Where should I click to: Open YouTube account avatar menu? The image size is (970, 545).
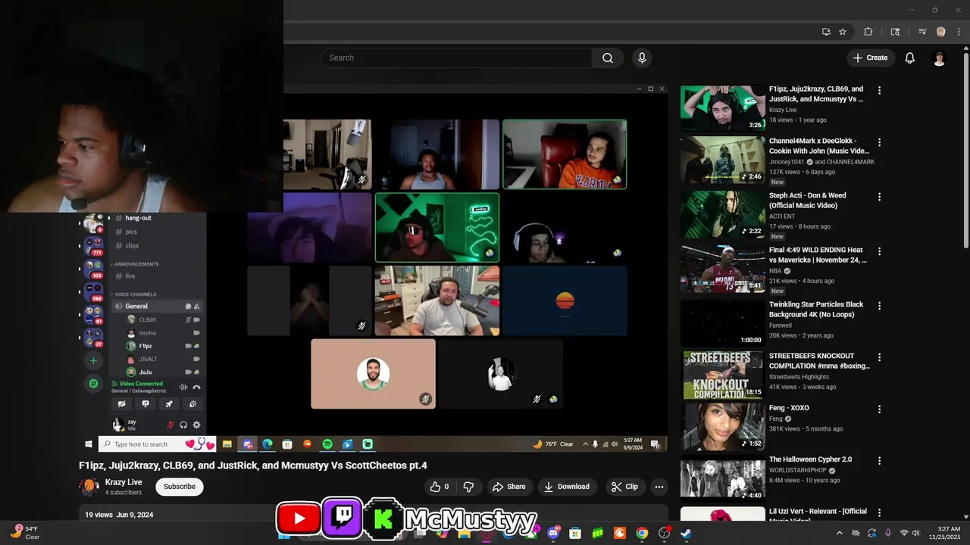click(x=939, y=58)
